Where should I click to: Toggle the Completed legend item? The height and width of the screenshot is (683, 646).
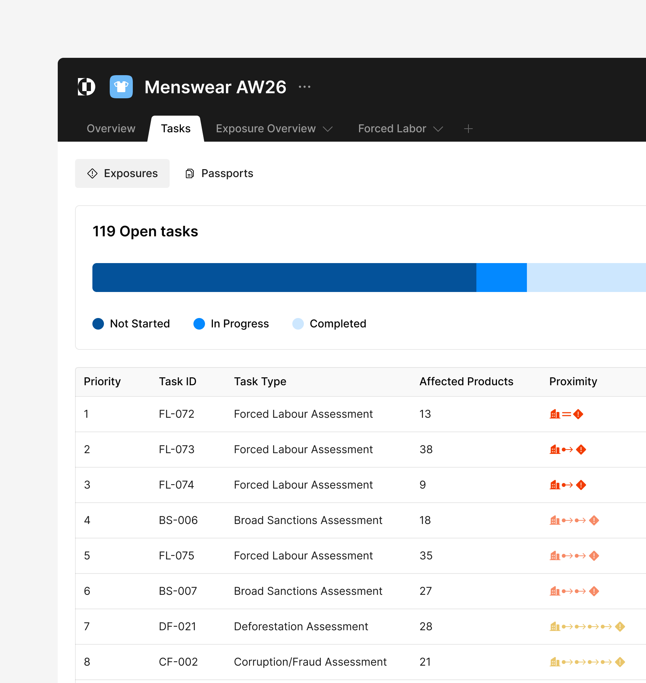point(329,324)
